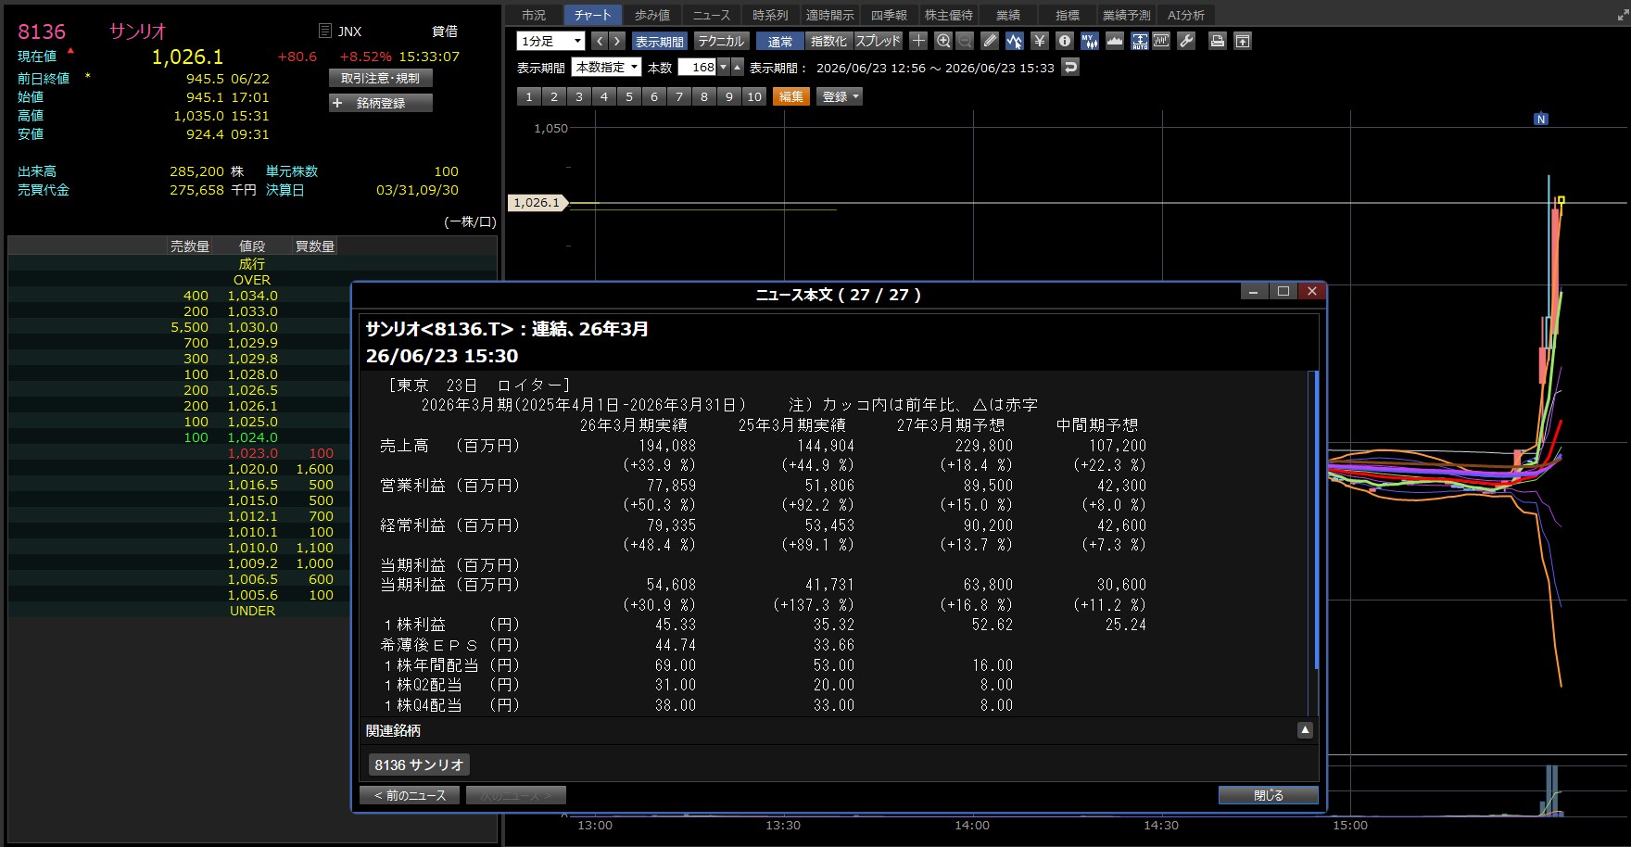Select スプレッド chart mode

click(878, 41)
